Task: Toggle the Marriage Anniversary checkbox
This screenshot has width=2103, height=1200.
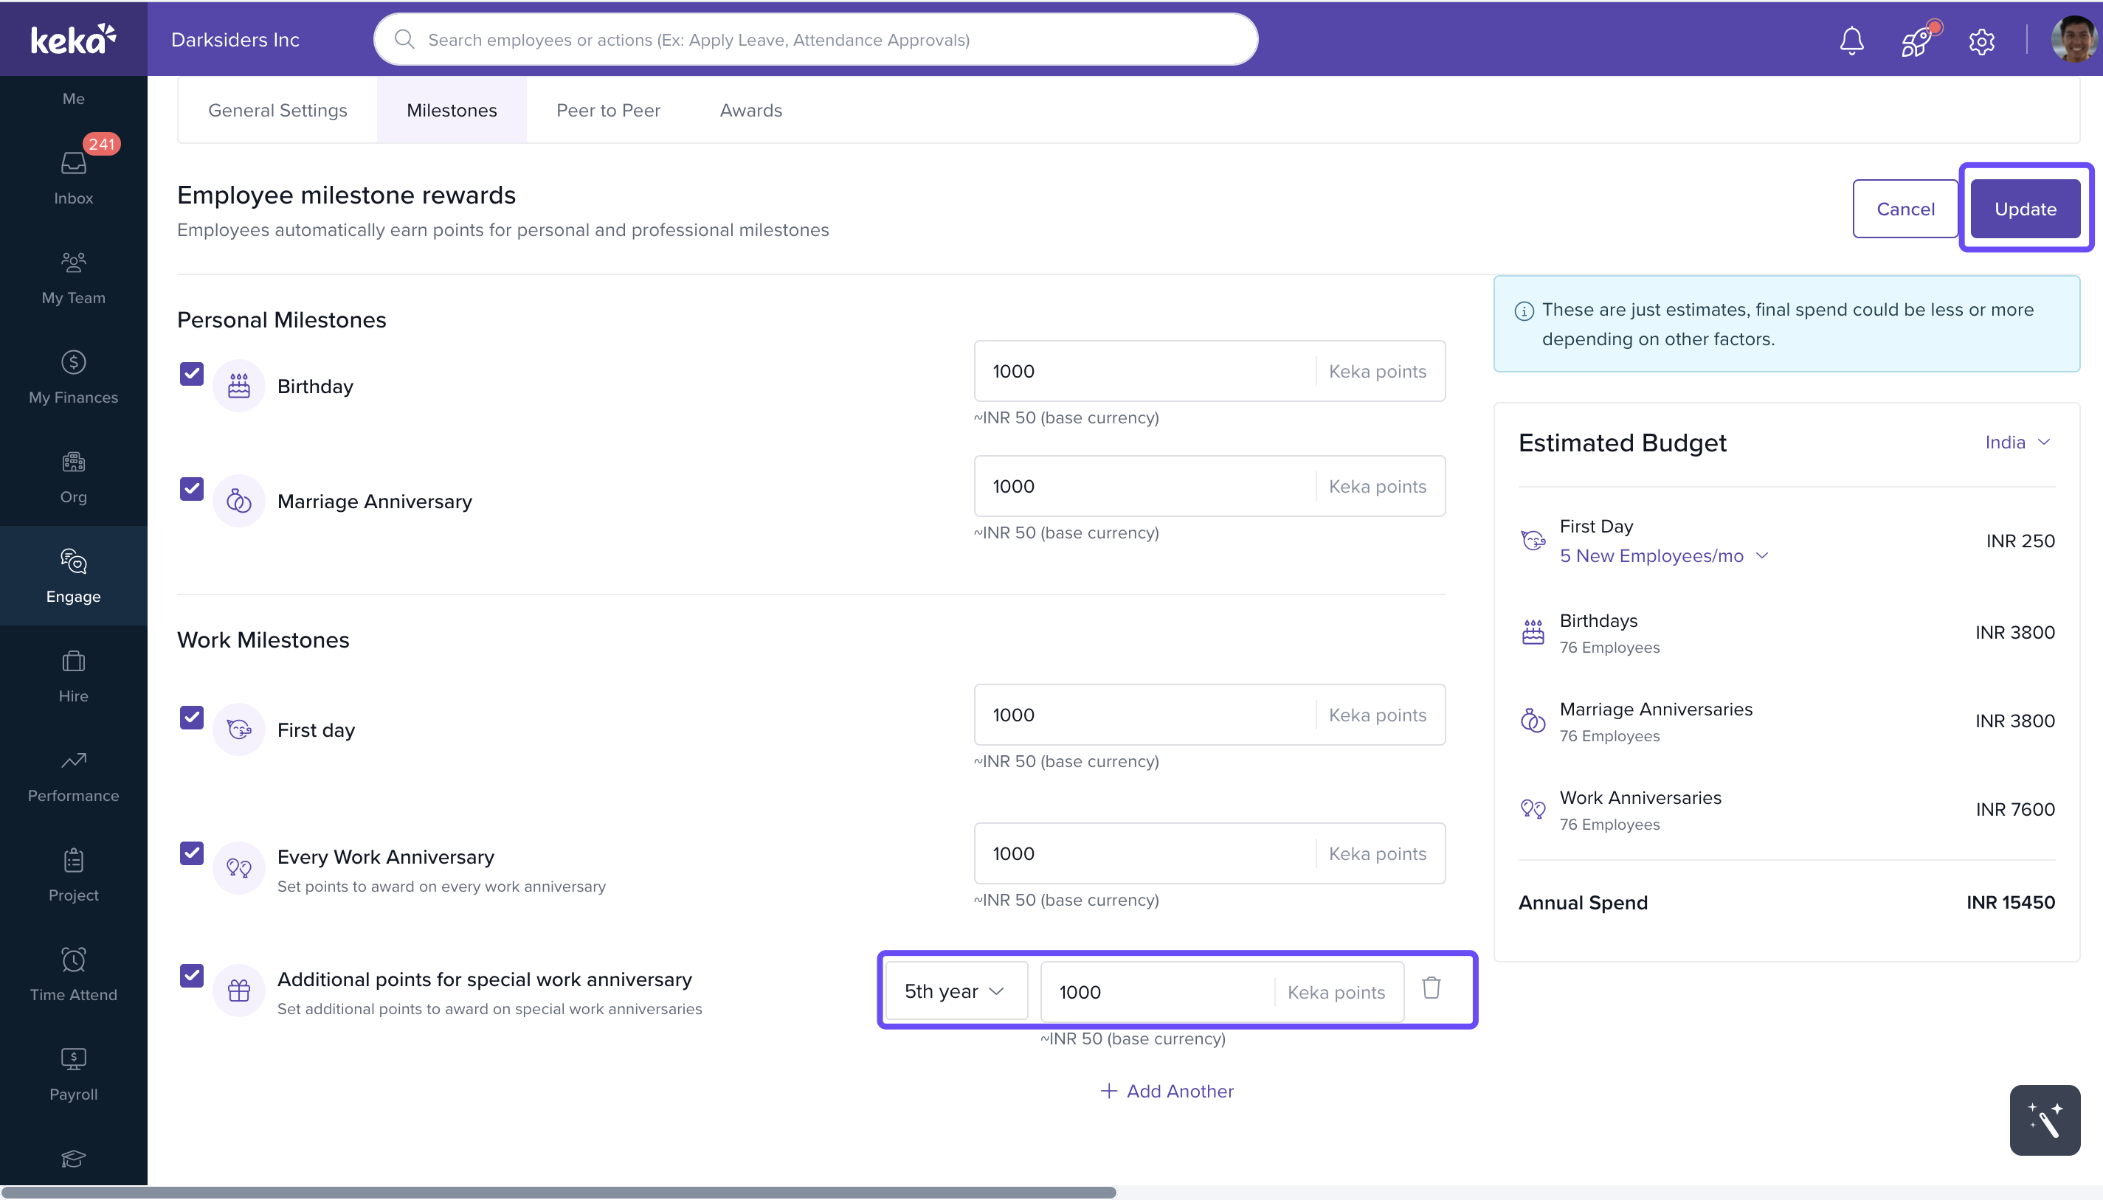Action: 191,490
